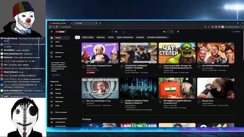Open the CR Ёлки group faces thumbnail
Viewport: 244px width, 137px height.
point(216,53)
